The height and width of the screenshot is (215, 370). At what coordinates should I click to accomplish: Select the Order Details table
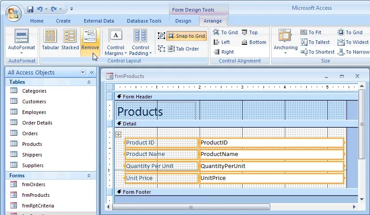[x=51, y=123]
